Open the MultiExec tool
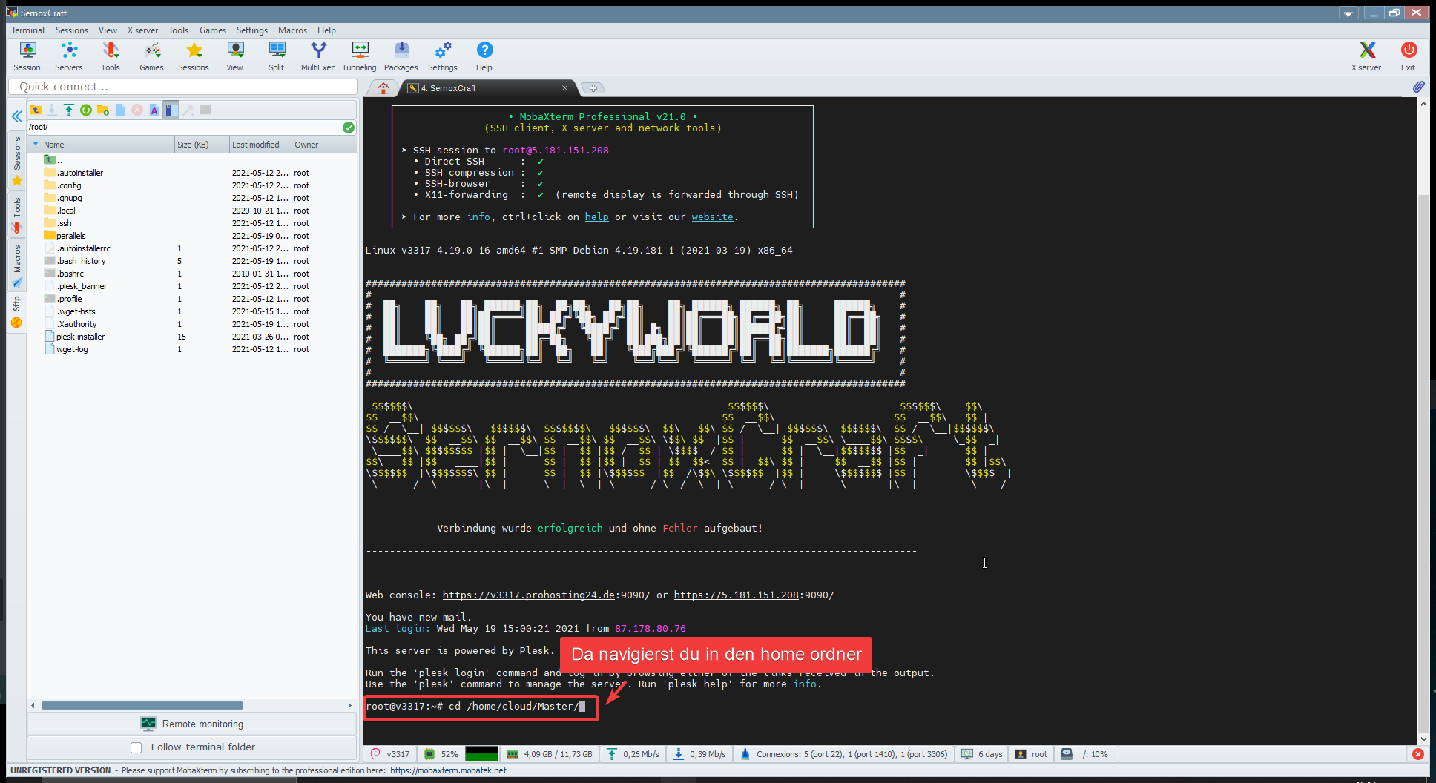The image size is (1436, 783). [317, 56]
